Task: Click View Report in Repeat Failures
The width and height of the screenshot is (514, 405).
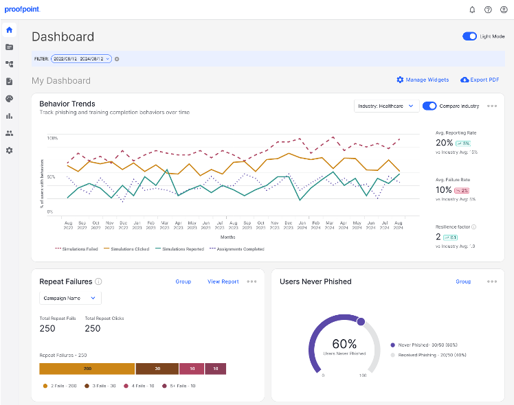Action: coord(223,281)
